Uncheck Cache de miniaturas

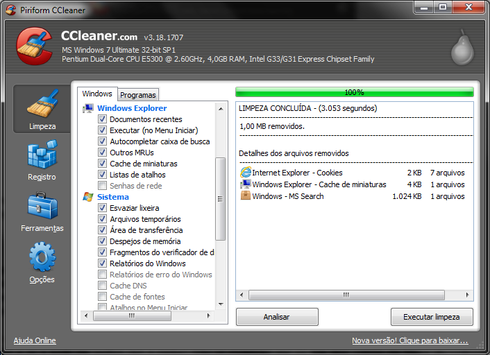coord(102,164)
